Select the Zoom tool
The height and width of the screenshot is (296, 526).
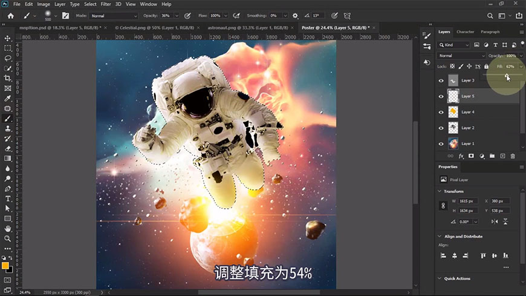8,238
